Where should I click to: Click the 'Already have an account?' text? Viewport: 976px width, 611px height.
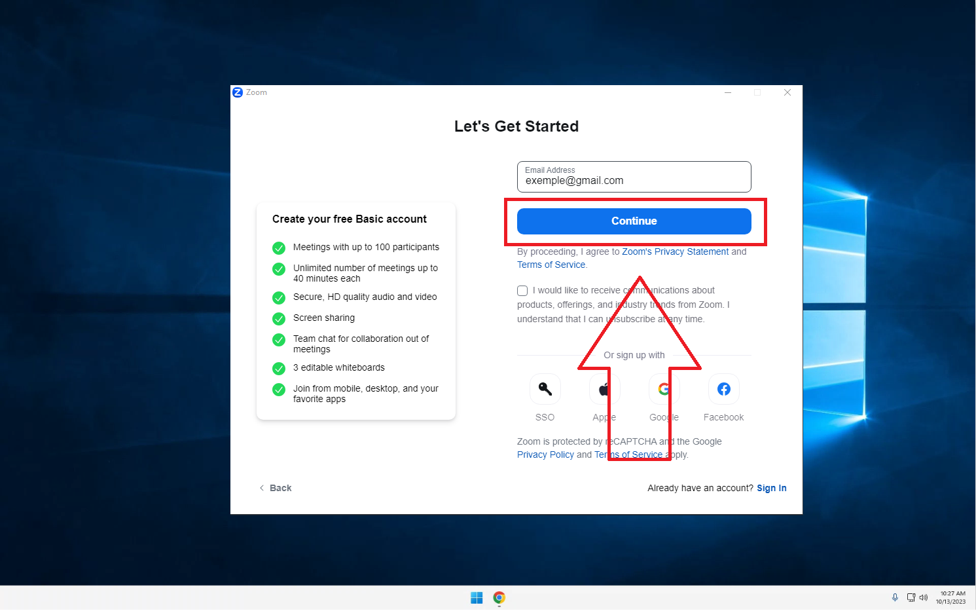(700, 488)
